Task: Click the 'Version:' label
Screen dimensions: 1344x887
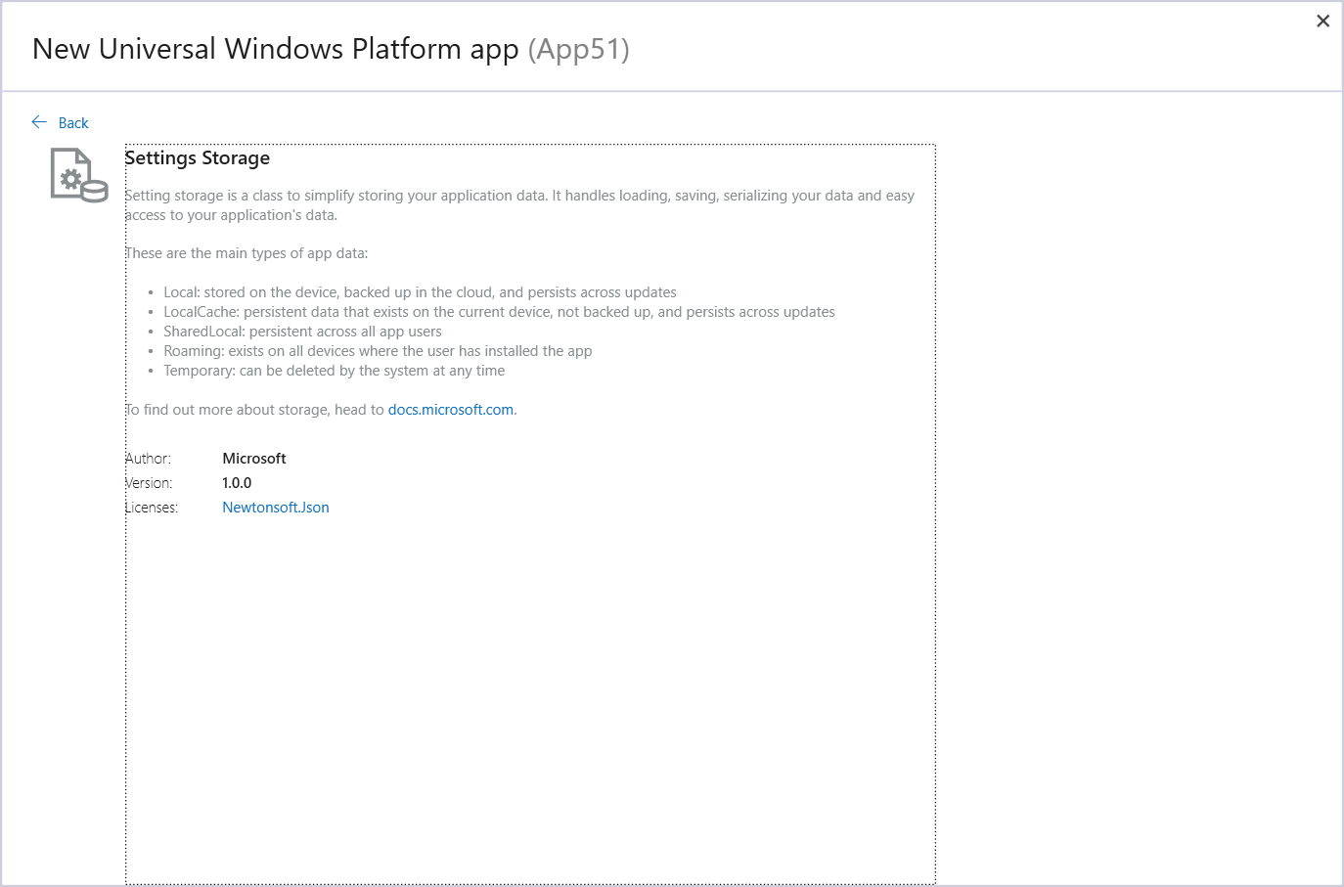Action: tap(149, 483)
